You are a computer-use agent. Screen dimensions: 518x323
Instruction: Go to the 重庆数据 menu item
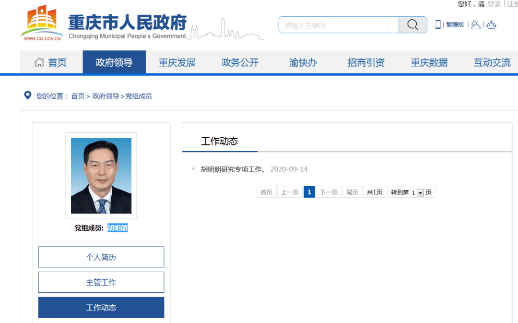pos(429,62)
